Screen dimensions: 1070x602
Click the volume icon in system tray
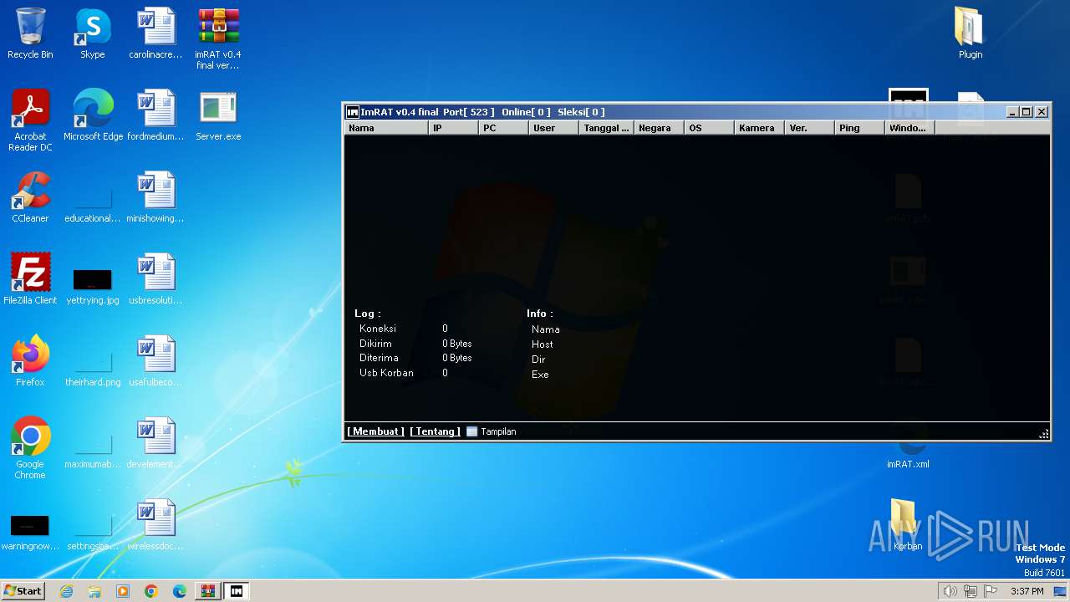950,591
